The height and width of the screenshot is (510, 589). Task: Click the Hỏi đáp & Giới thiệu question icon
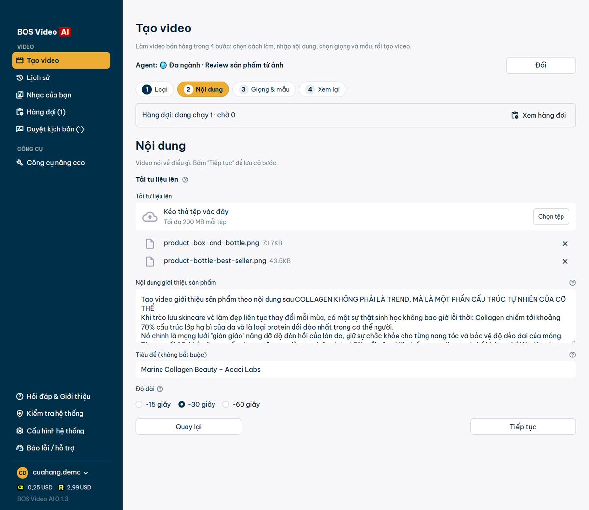[x=20, y=396]
